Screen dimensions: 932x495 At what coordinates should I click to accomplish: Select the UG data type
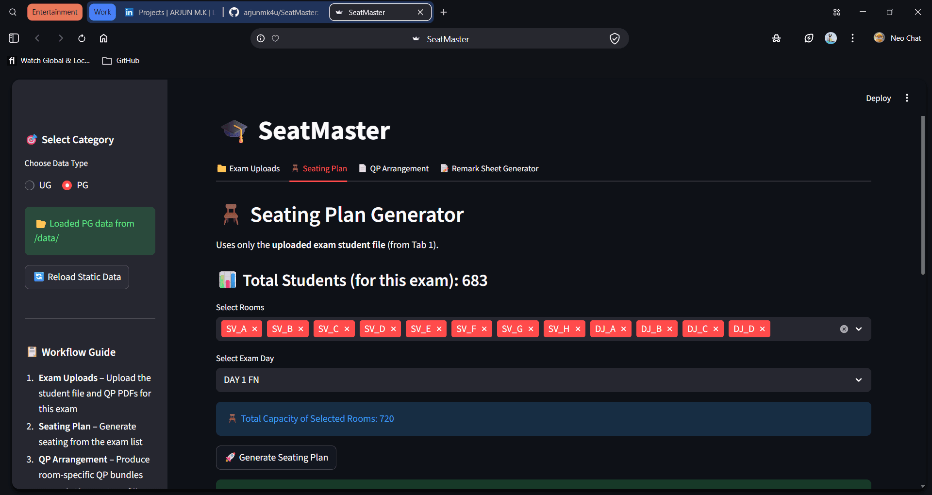(38, 185)
